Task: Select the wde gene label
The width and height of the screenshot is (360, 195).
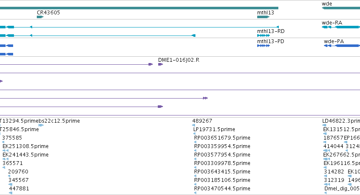Action: pyautogui.click(x=327, y=4)
